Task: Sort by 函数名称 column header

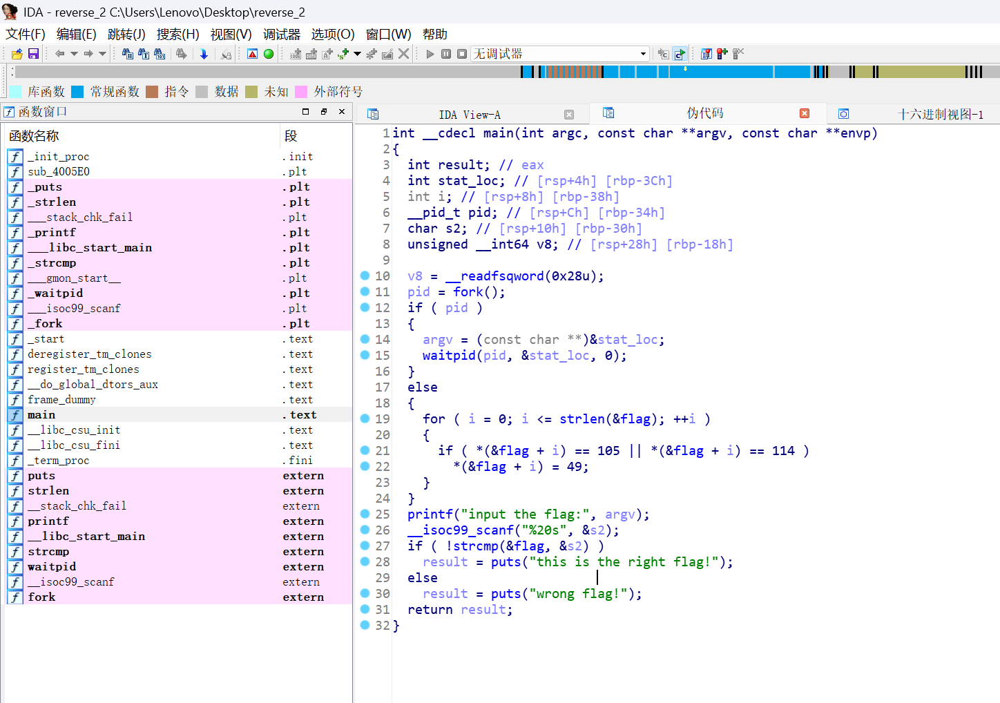Action: pos(35,136)
